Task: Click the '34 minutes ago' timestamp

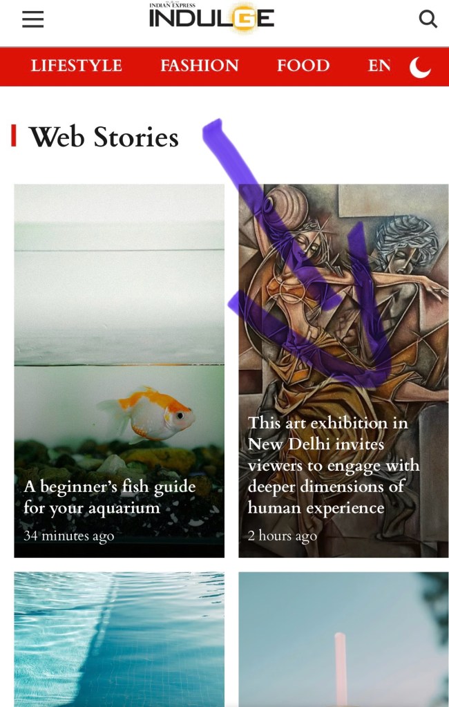Action: pyautogui.click(x=68, y=536)
